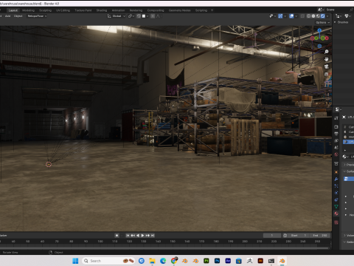
Task: Open the View Layer properties tab
Action: click(x=336, y=140)
